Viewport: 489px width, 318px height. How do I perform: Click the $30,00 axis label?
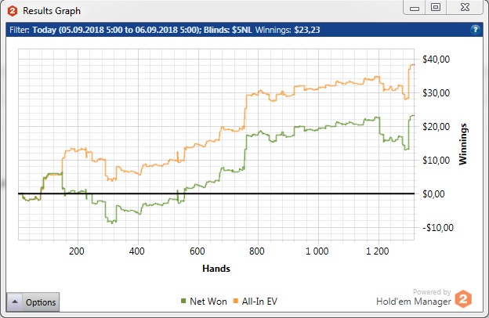click(x=436, y=93)
